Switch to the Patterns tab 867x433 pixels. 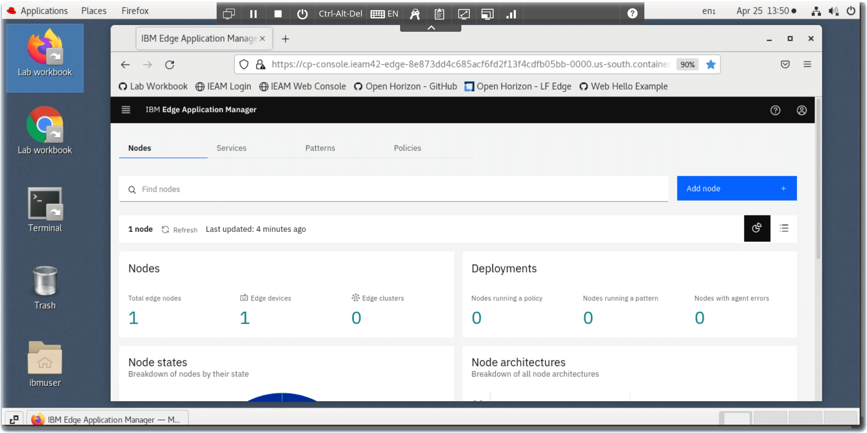coord(340,148)
